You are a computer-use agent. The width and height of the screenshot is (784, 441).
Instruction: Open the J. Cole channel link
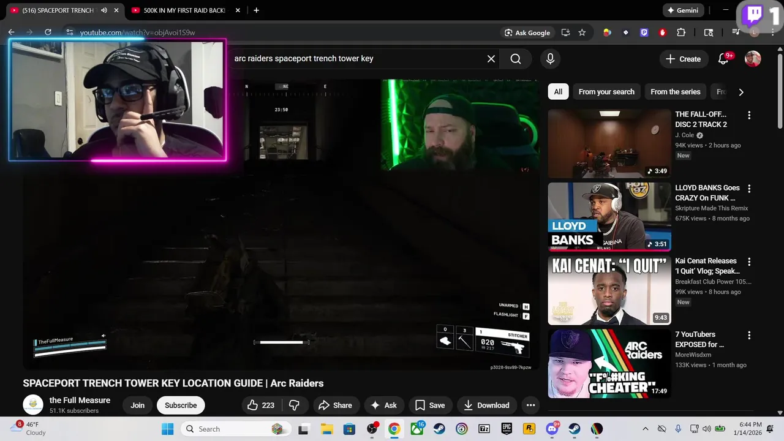pos(685,135)
